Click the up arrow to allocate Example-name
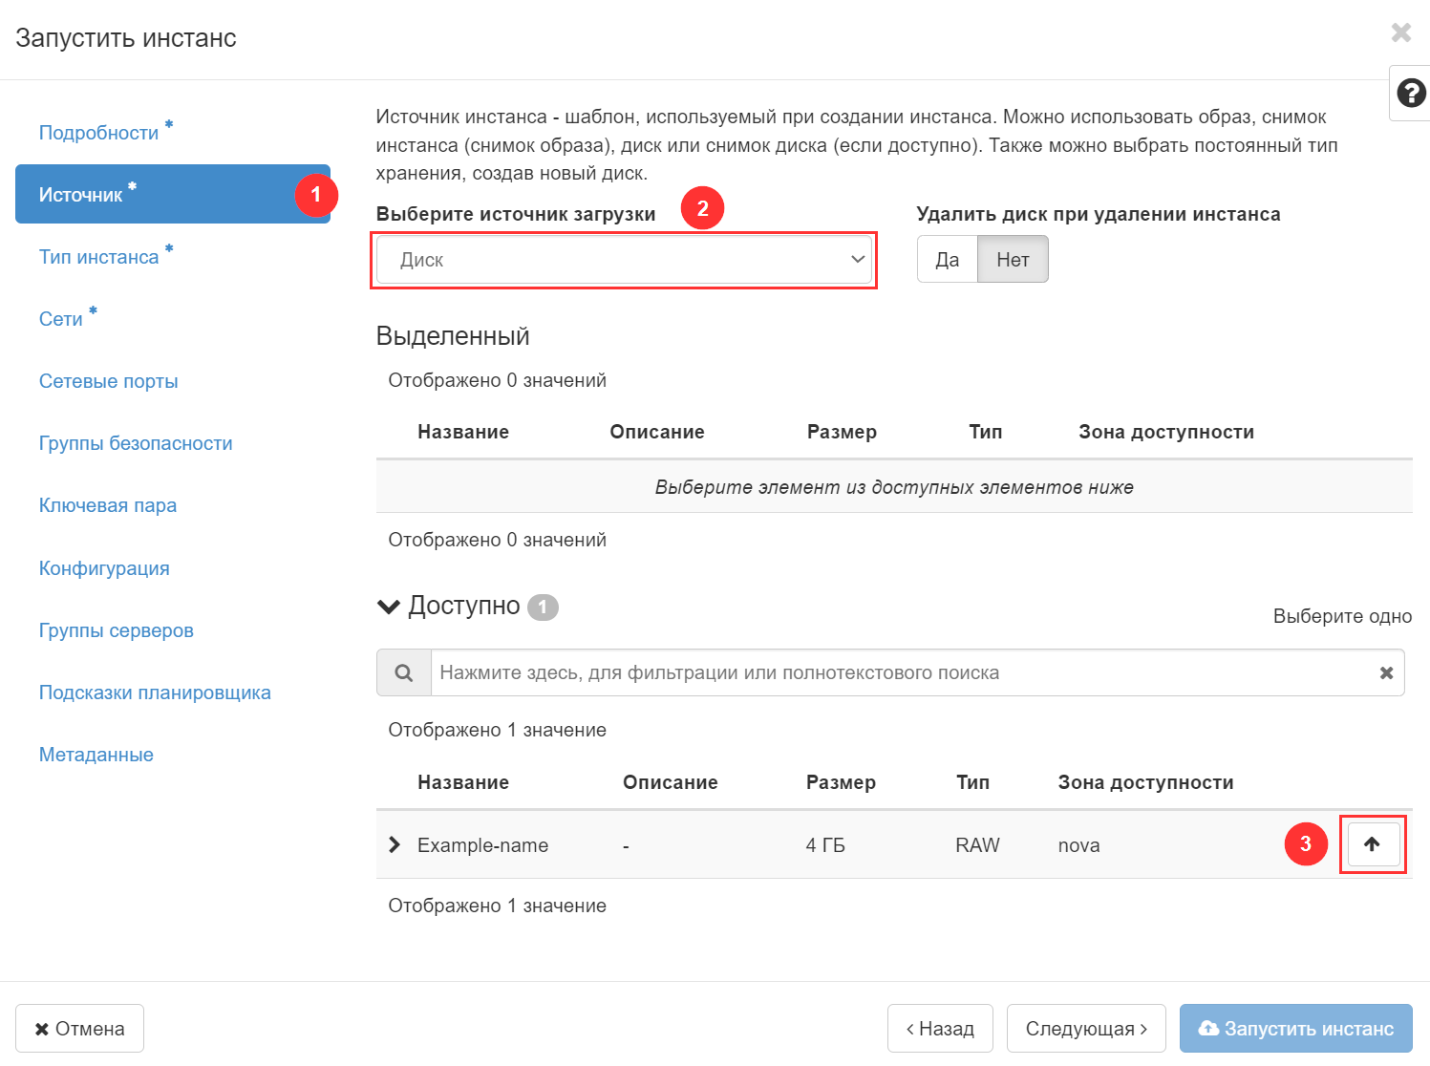 coord(1372,843)
